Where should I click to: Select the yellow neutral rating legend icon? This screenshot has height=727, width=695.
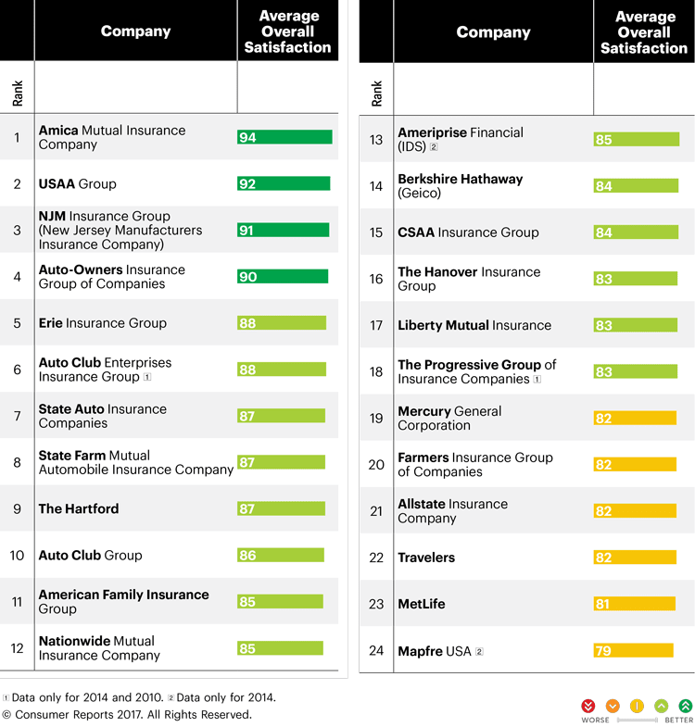coord(637,706)
